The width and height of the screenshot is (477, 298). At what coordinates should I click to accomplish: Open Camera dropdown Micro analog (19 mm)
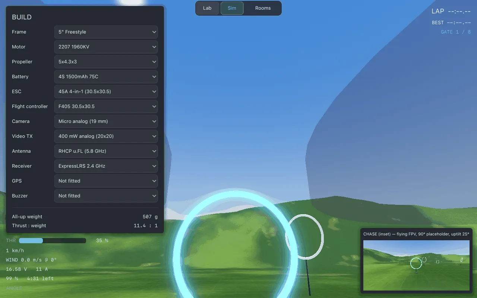pyautogui.click(x=106, y=121)
